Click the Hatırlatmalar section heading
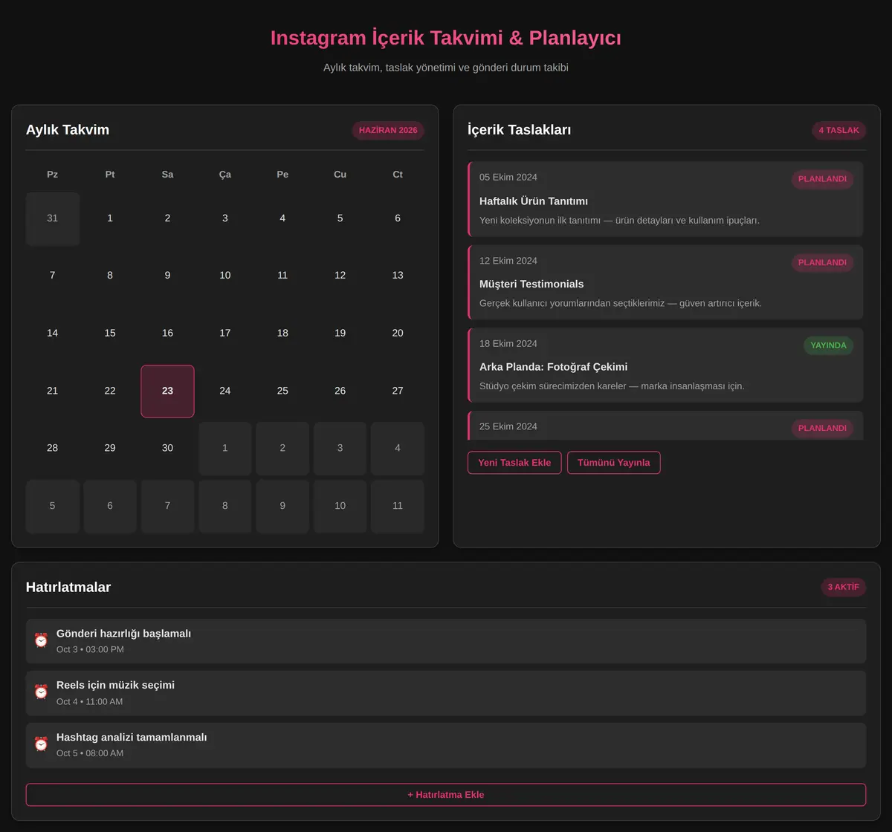This screenshot has width=892, height=832. (x=68, y=587)
